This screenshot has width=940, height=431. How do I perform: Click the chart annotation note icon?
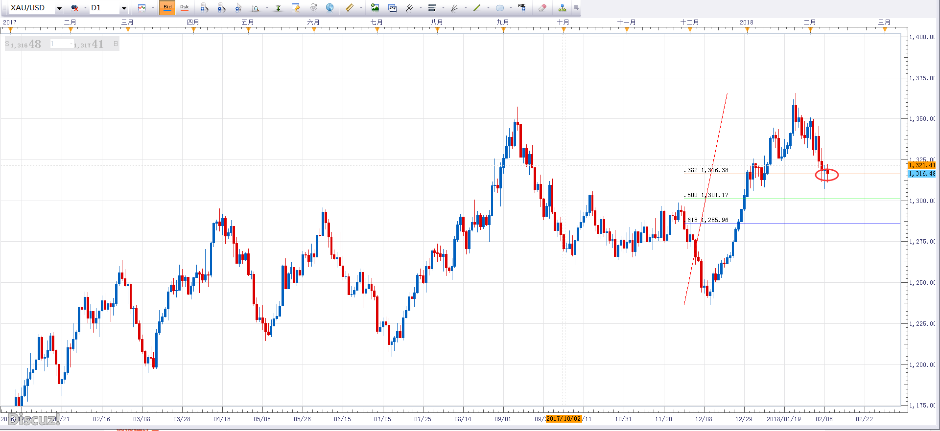296,7
